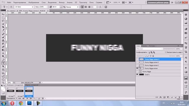
Task: Open the Редактирование menu
Action: tap(20, 2)
